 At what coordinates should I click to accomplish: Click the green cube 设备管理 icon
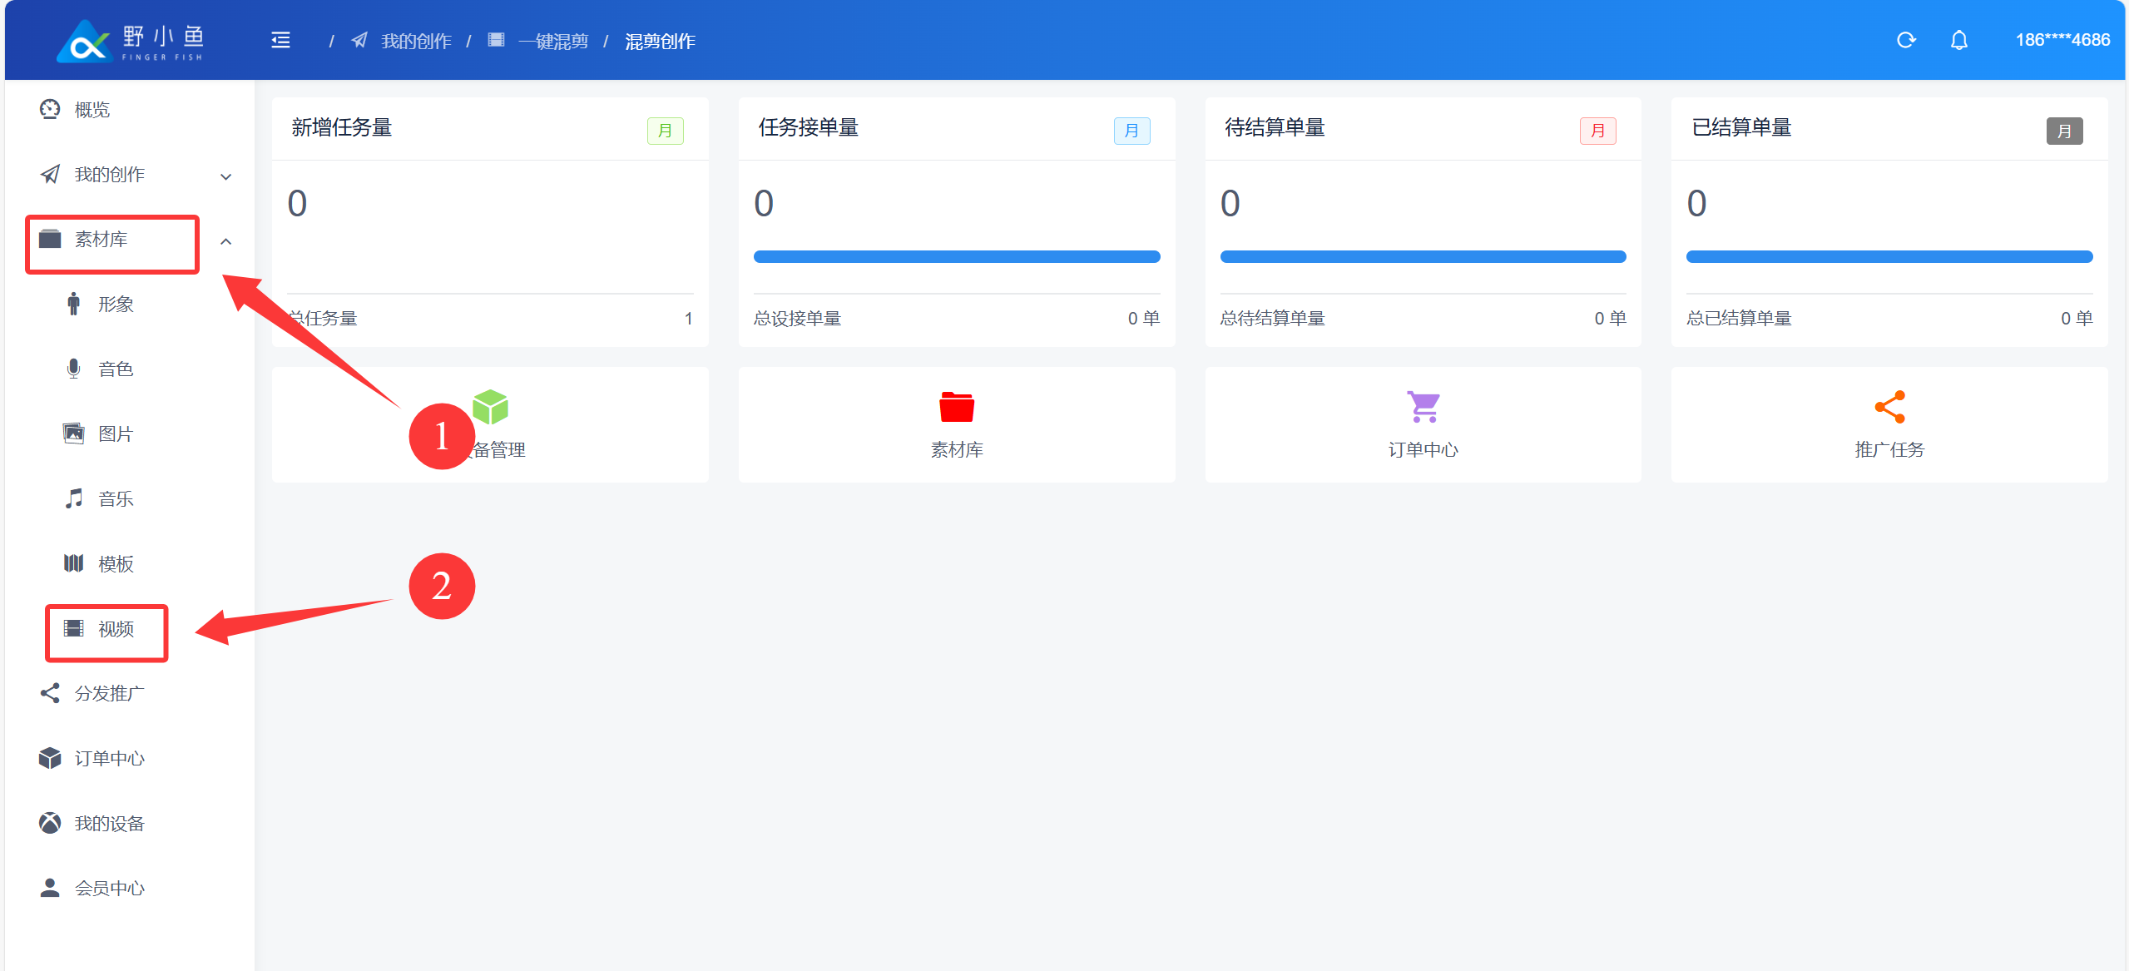[x=491, y=407]
